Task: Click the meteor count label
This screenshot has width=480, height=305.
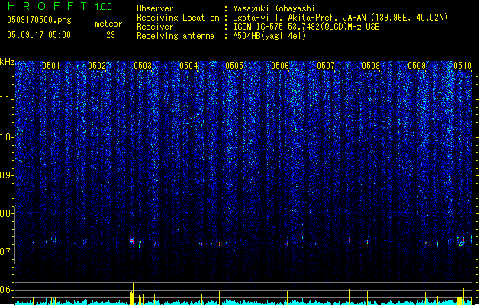Action: (108, 24)
